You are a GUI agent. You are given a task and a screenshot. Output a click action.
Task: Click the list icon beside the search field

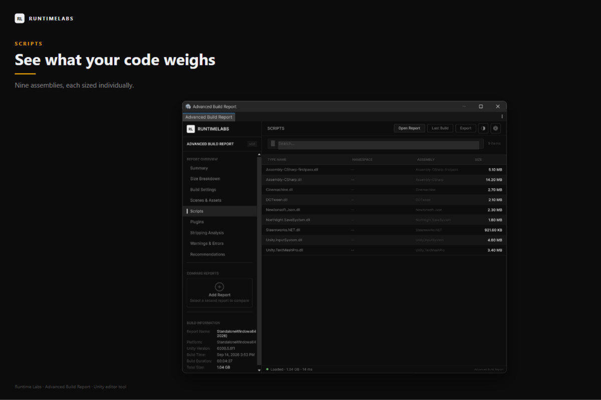click(x=273, y=143)
